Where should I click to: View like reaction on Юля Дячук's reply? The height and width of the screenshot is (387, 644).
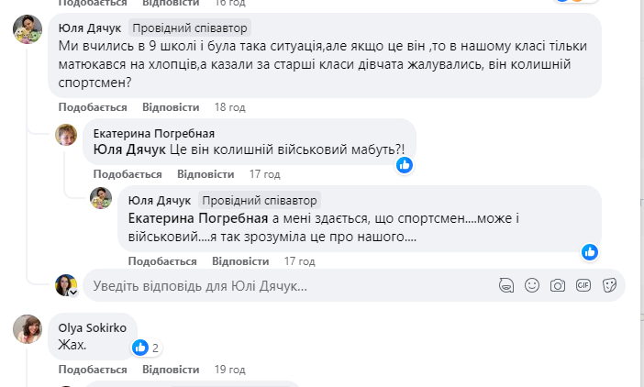589,251
